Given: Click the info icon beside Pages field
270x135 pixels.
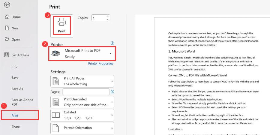Looking at the screenshot, I should 112,91.
